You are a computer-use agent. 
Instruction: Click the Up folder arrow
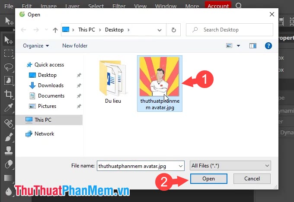point(55,30)
